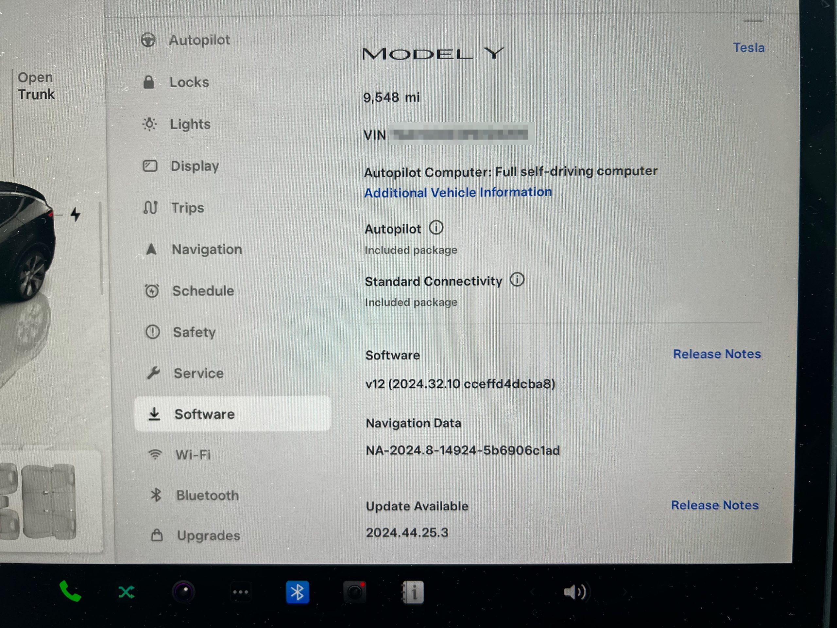The width and height of the screenshot is (837, 628).
Task: Tap the speaker volume icon
Action: click(574, 592)
